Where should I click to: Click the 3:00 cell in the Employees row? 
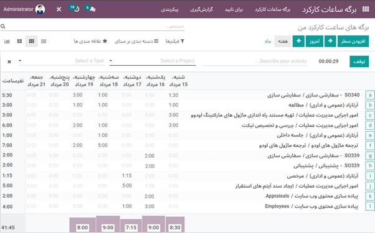click(150, 206)
